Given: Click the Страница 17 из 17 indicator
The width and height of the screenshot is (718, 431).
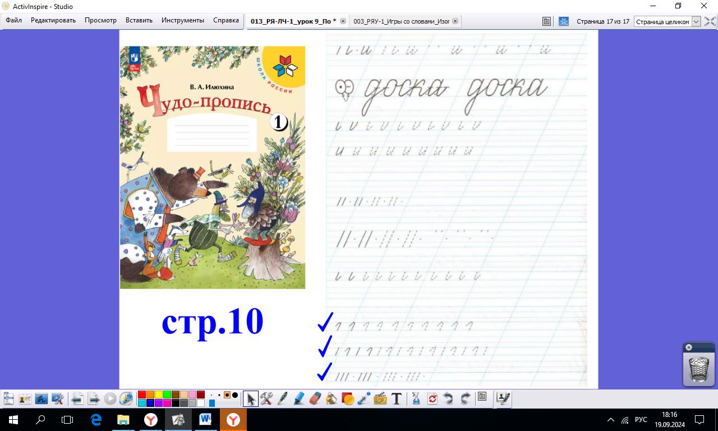Looking at the screenshot, I should [603, 21].
